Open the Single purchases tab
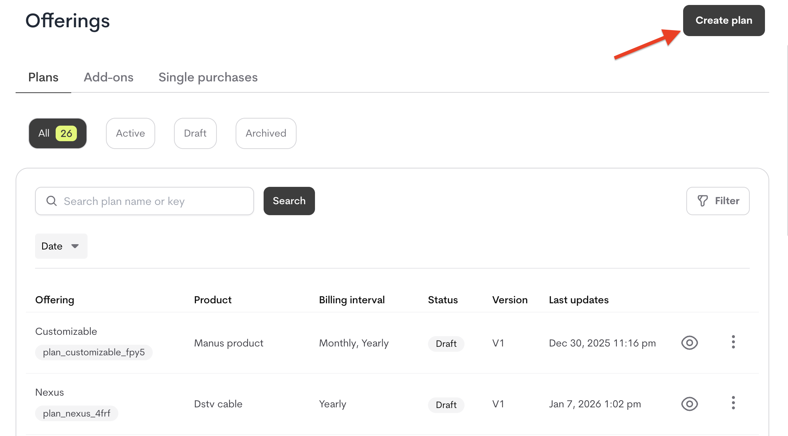 (208, 77)
